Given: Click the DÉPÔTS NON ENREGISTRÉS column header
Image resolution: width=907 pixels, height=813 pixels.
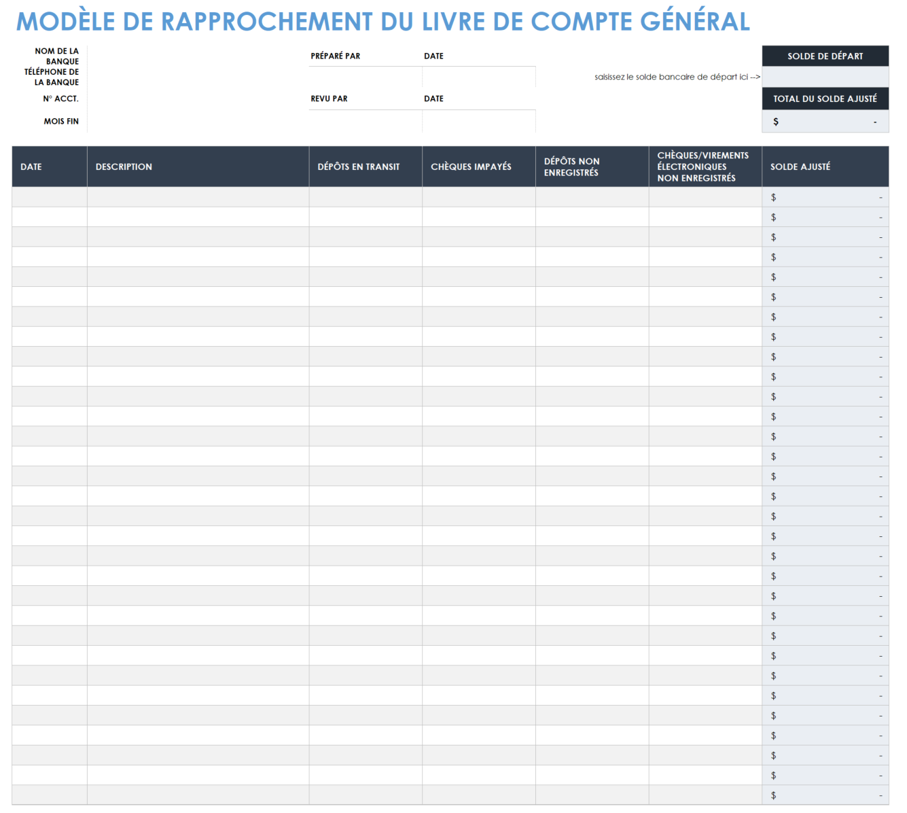Looking at the screenshot, I should [x=592, y=167].
